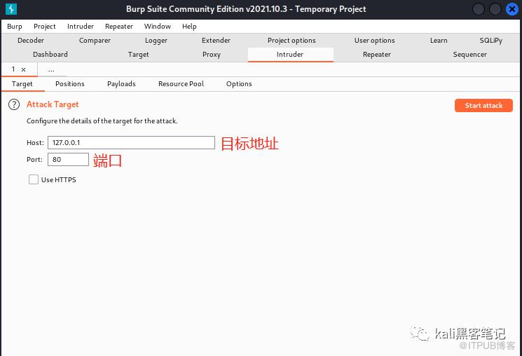Open the Project menu

pyautogui.click(x=45, y=27)
